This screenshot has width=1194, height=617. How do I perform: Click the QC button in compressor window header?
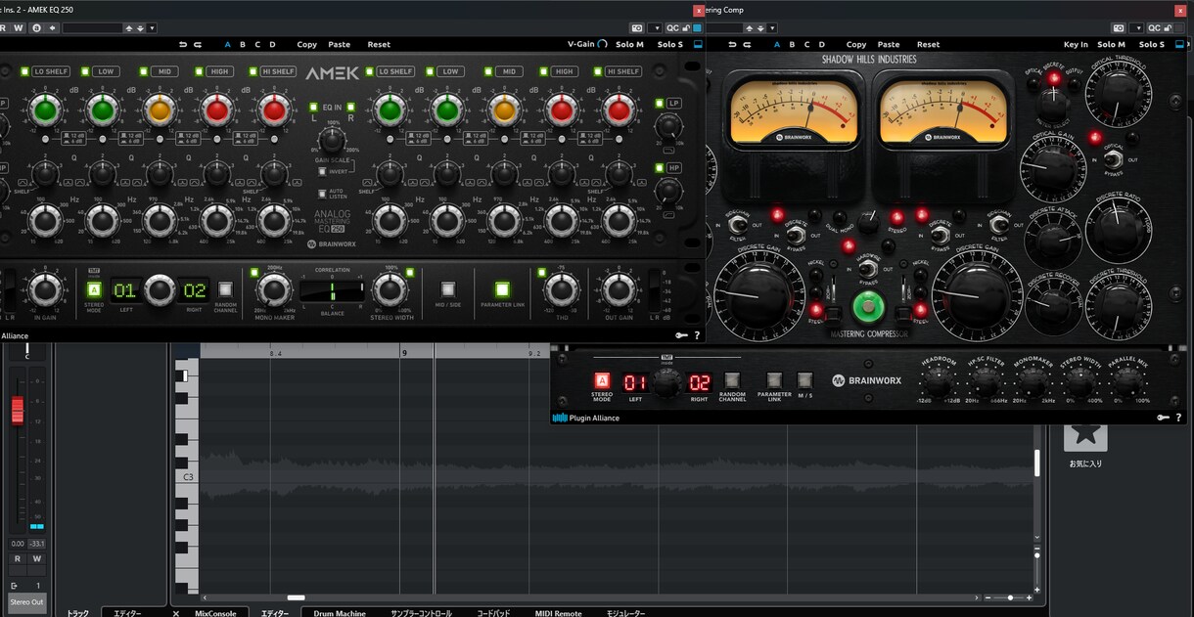coord(1155,28)
